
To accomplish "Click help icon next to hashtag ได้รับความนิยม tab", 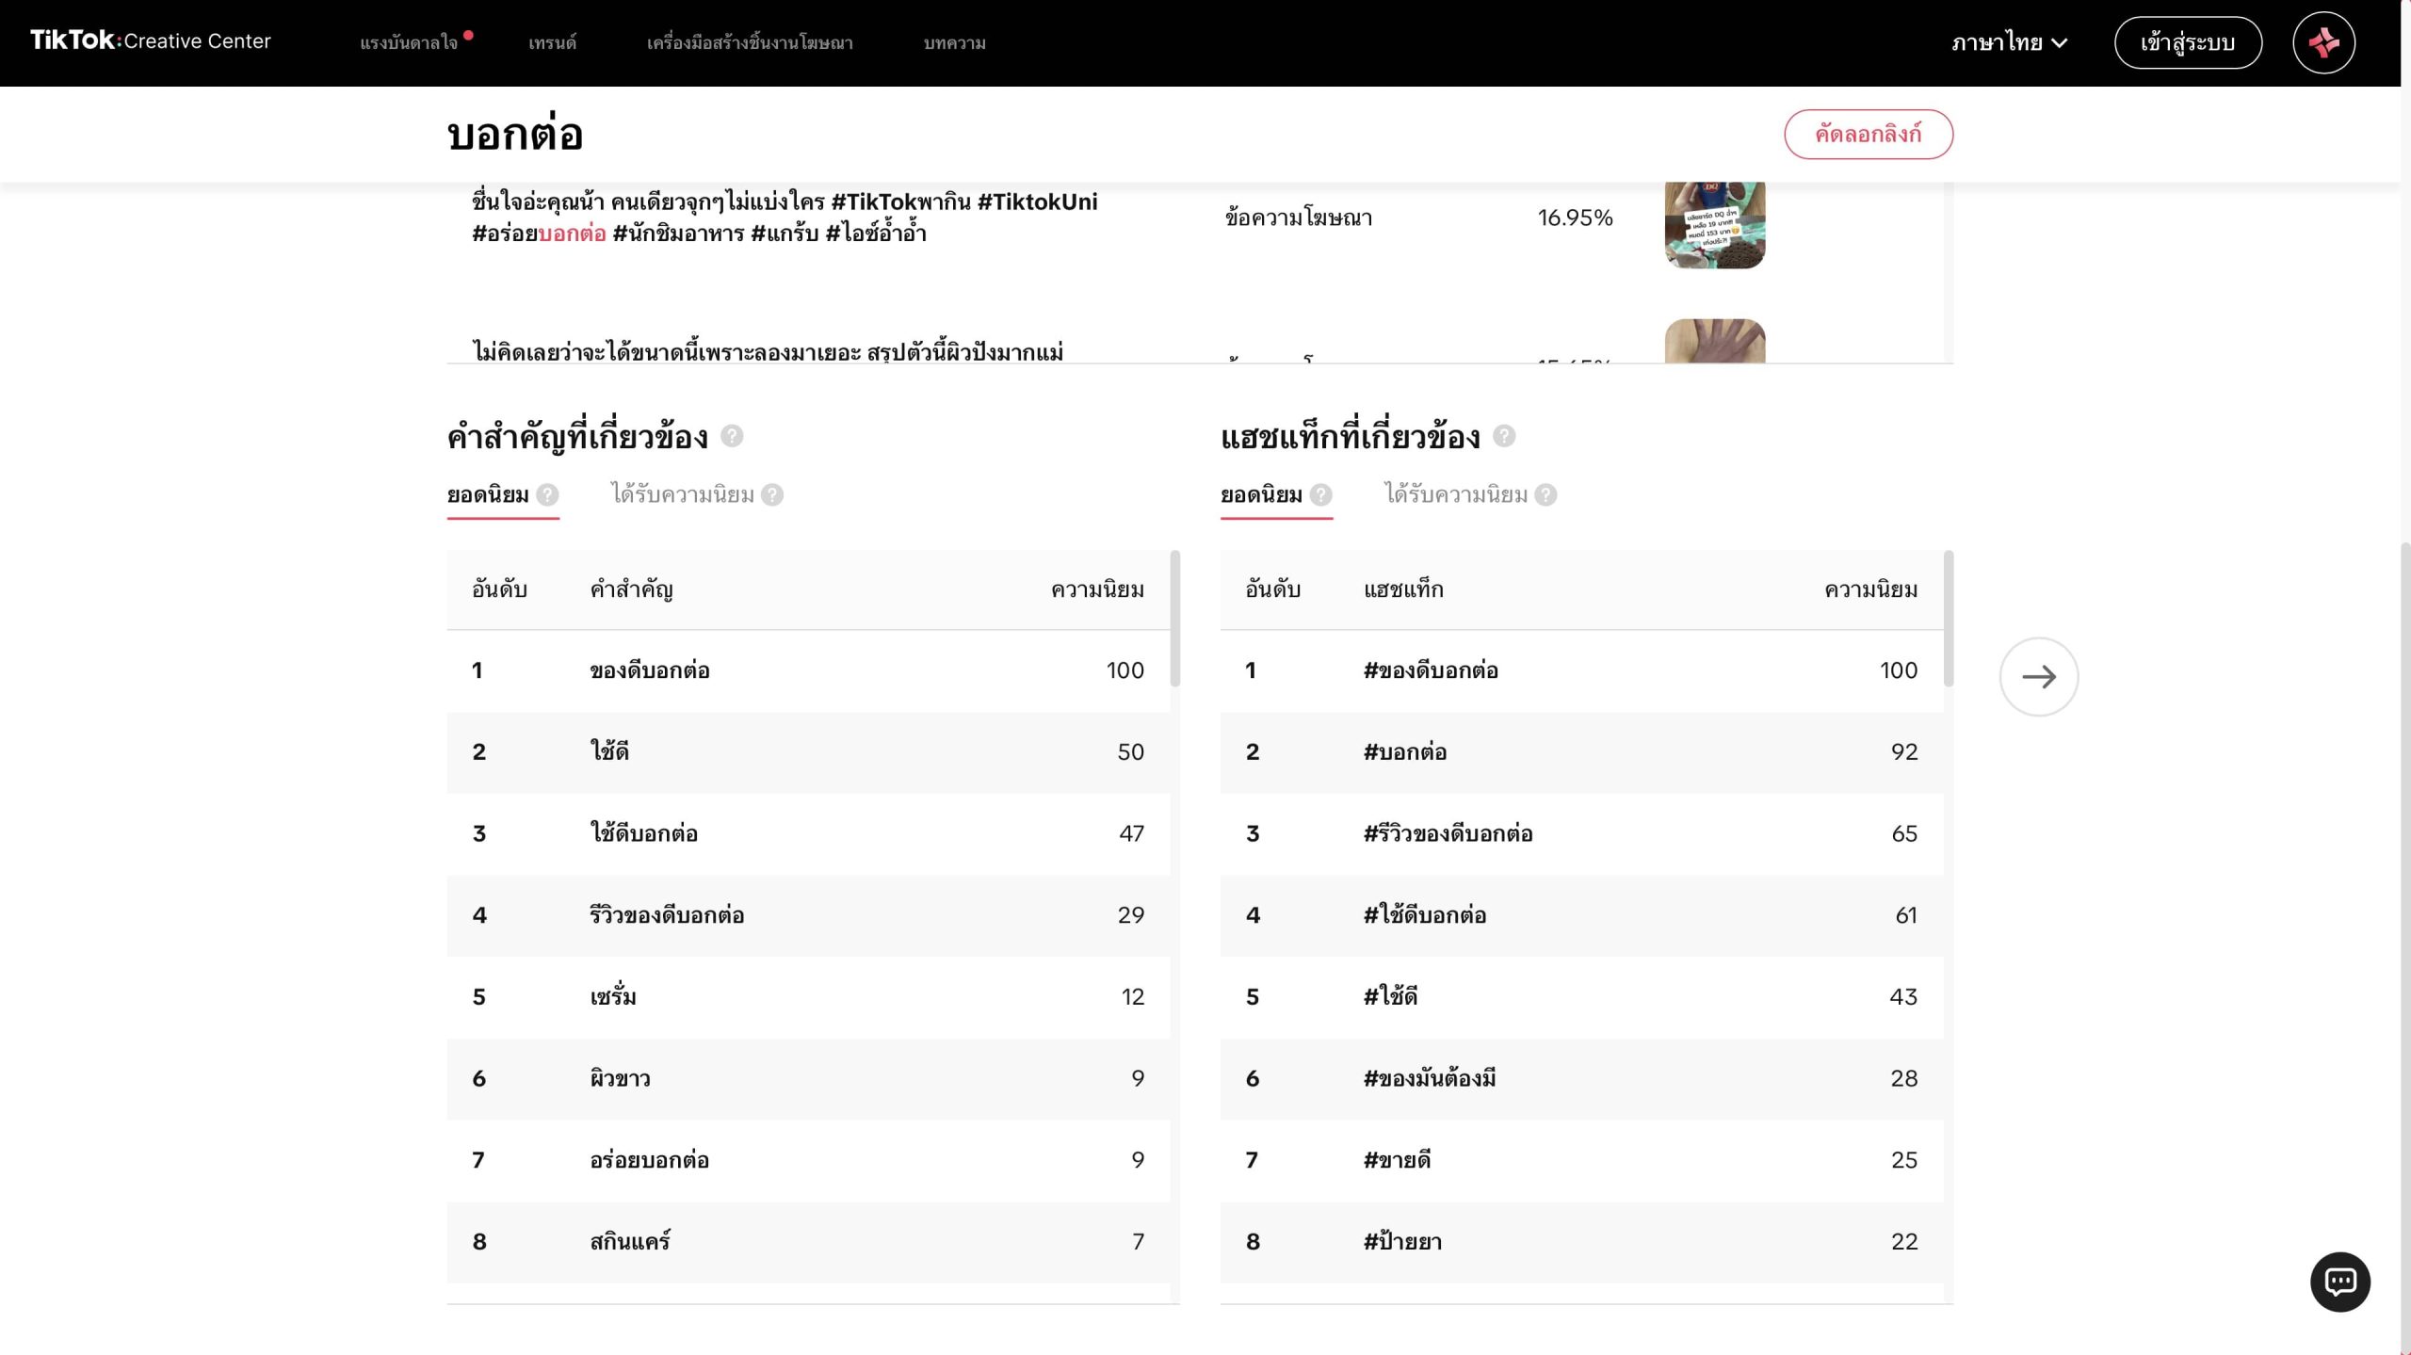I will 1545,495.
